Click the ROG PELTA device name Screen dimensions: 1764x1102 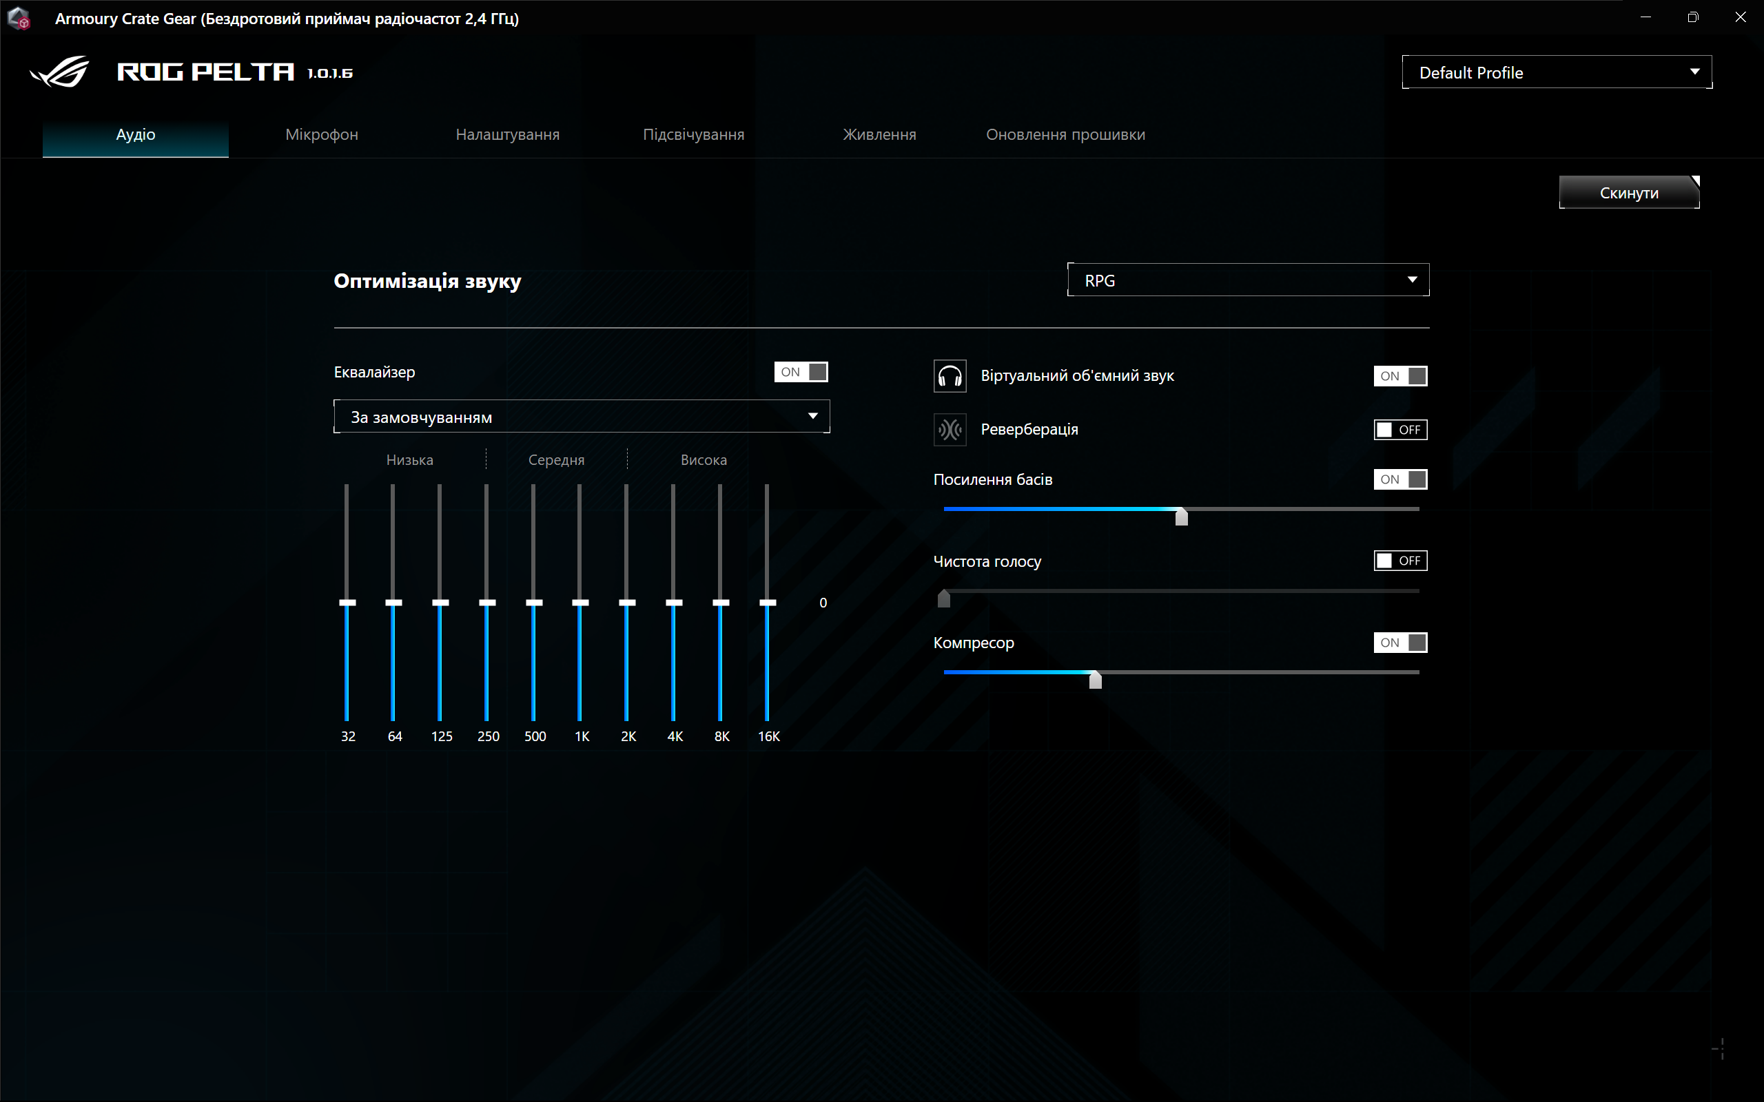click(205, 72)
